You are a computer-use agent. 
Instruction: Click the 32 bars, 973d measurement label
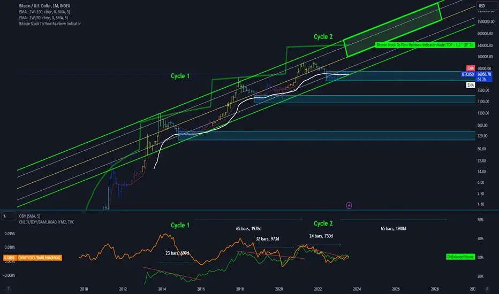click(x=267, y=239)
